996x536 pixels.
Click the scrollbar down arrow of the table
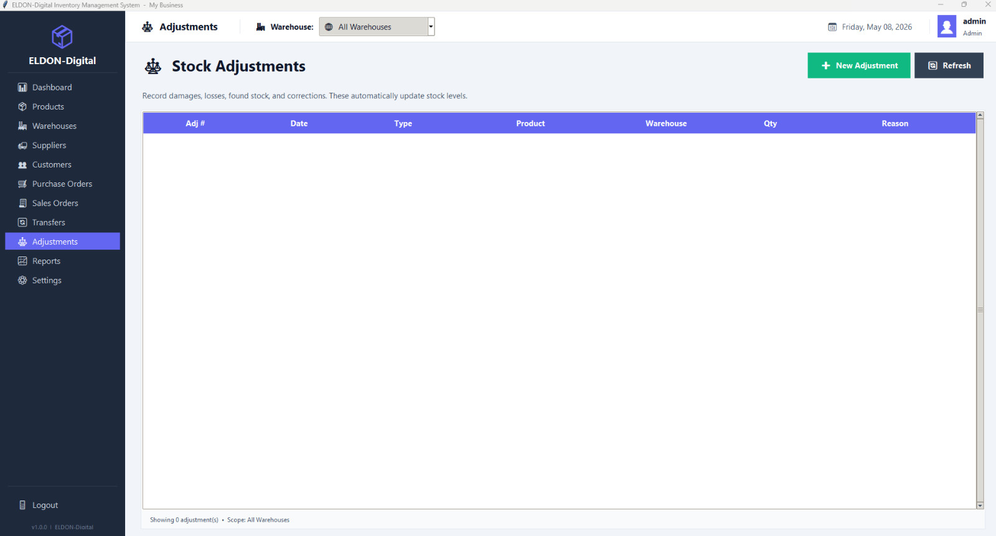tap(980, 505)
